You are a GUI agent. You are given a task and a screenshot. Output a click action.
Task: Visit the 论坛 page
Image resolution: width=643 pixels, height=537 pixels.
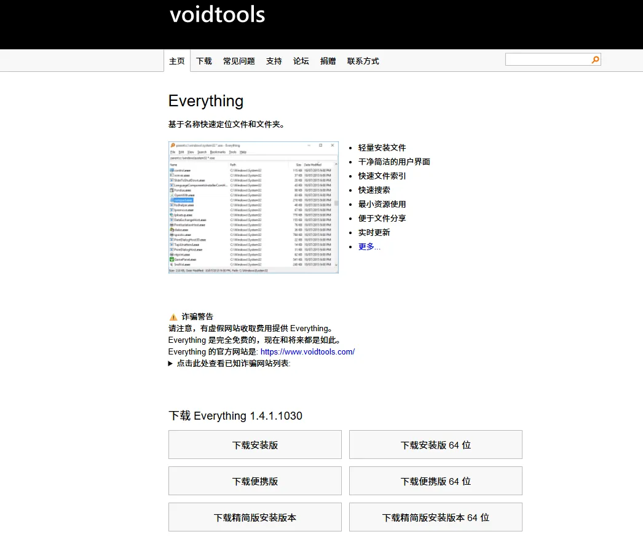pyautogui.click(x=301, y=61)
